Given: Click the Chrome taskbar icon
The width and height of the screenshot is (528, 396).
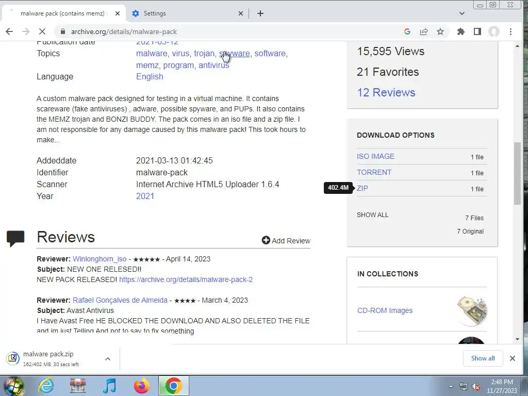Looking at the screenshot, I should (x=173, y=386).
